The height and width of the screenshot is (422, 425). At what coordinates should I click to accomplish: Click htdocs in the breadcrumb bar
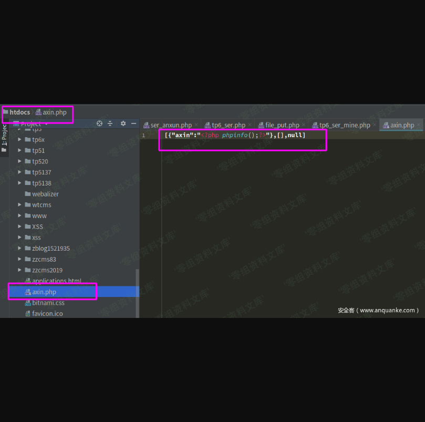19,112
